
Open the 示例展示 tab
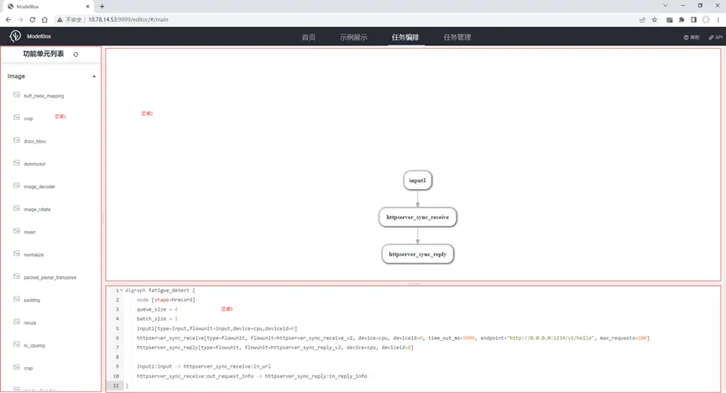353,37
